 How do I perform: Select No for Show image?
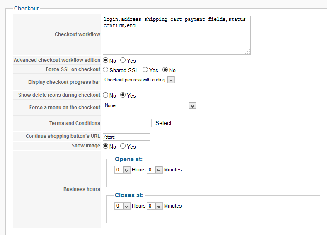(106, 146)
